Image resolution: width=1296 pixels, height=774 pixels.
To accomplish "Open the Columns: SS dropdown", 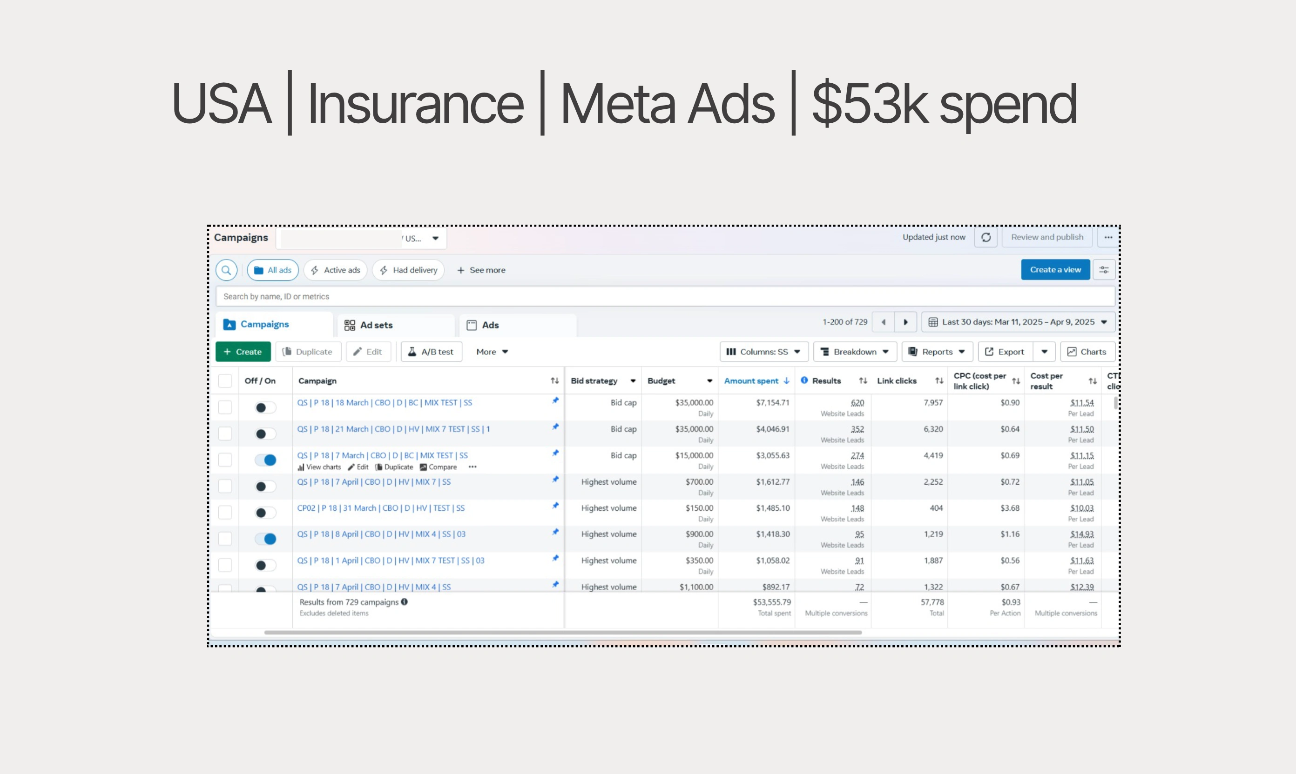I will point(763,352).
